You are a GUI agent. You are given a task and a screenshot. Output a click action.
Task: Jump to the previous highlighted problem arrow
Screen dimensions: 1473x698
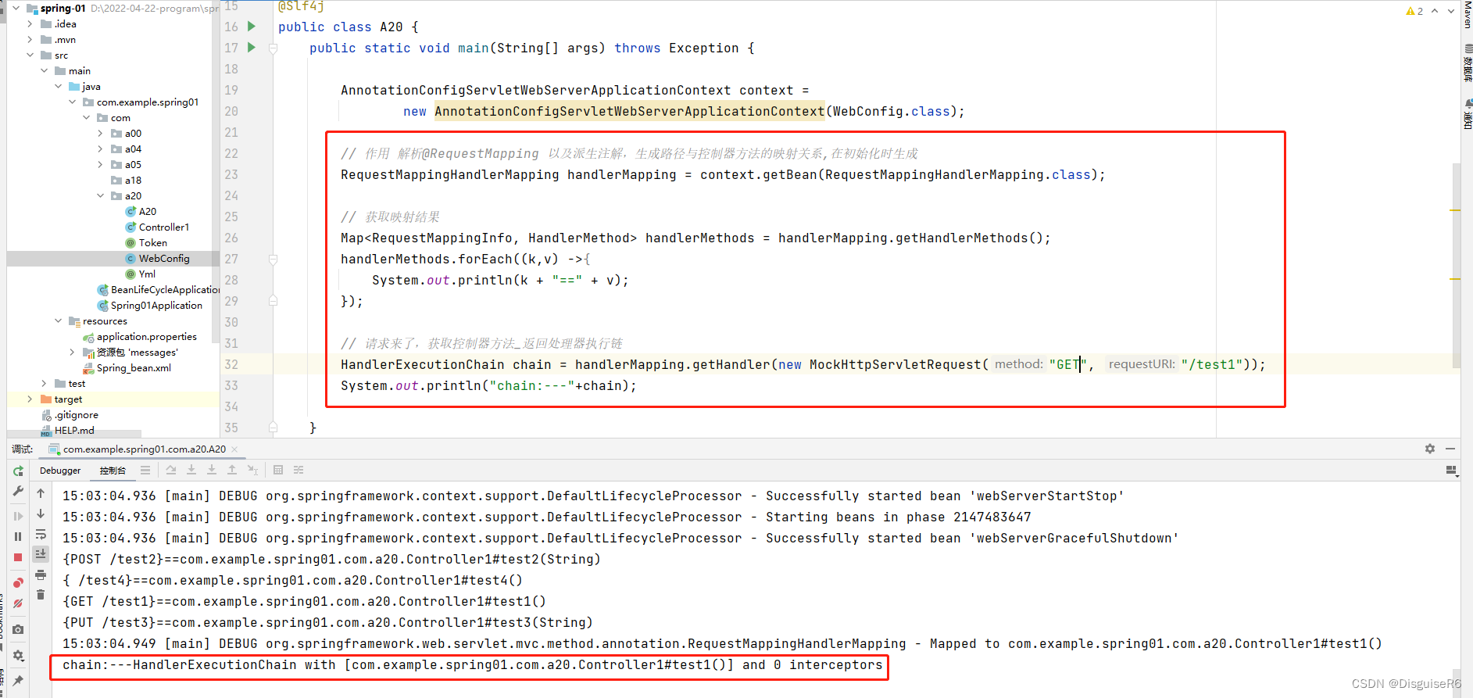[1435, 11]
